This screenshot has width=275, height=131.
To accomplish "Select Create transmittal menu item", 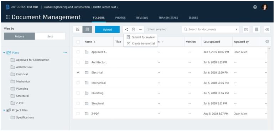I will 141,44.
